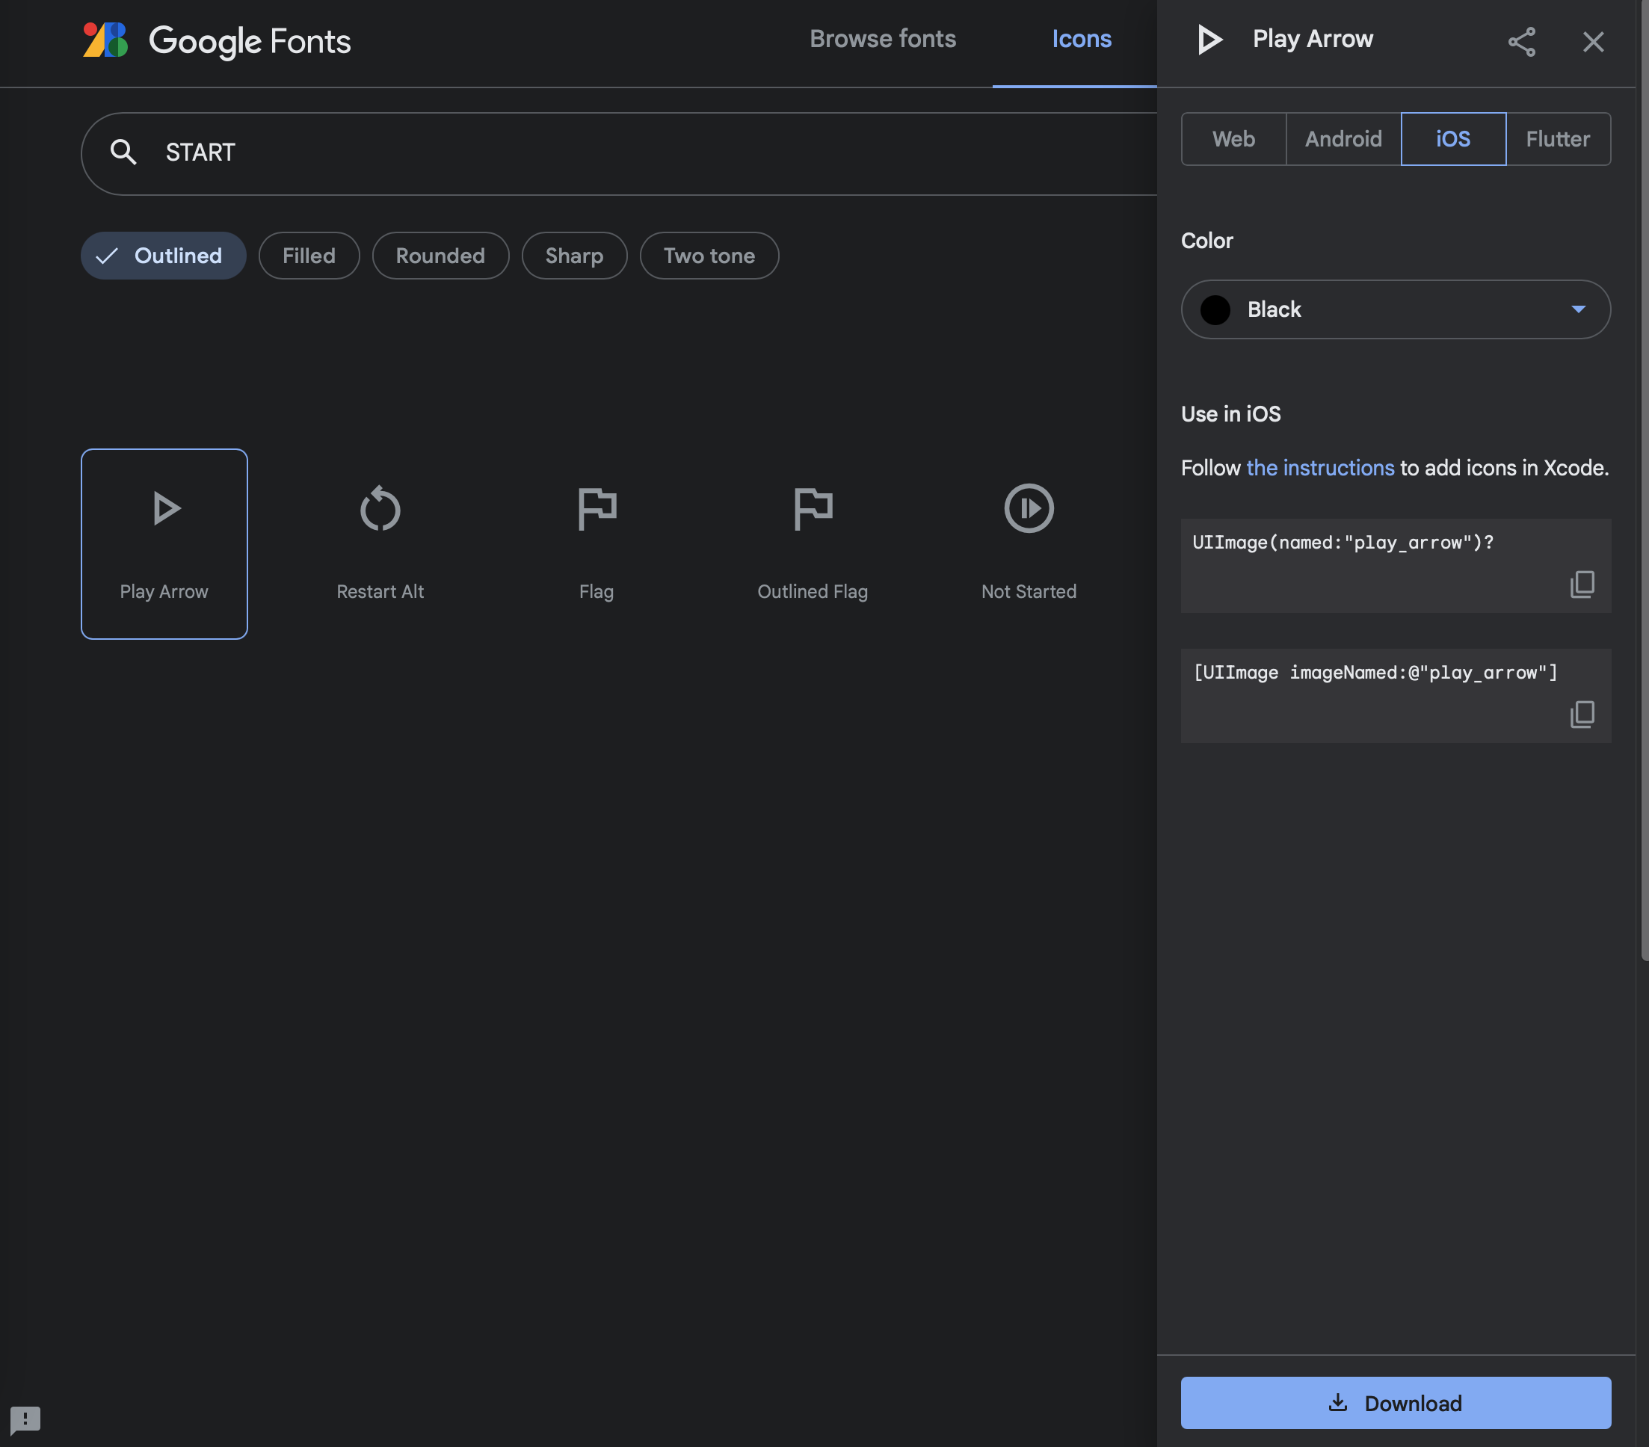Click the color dropdown arrow
1649x1447 pixels.
pyautogui.click(x=1578, y=309)
